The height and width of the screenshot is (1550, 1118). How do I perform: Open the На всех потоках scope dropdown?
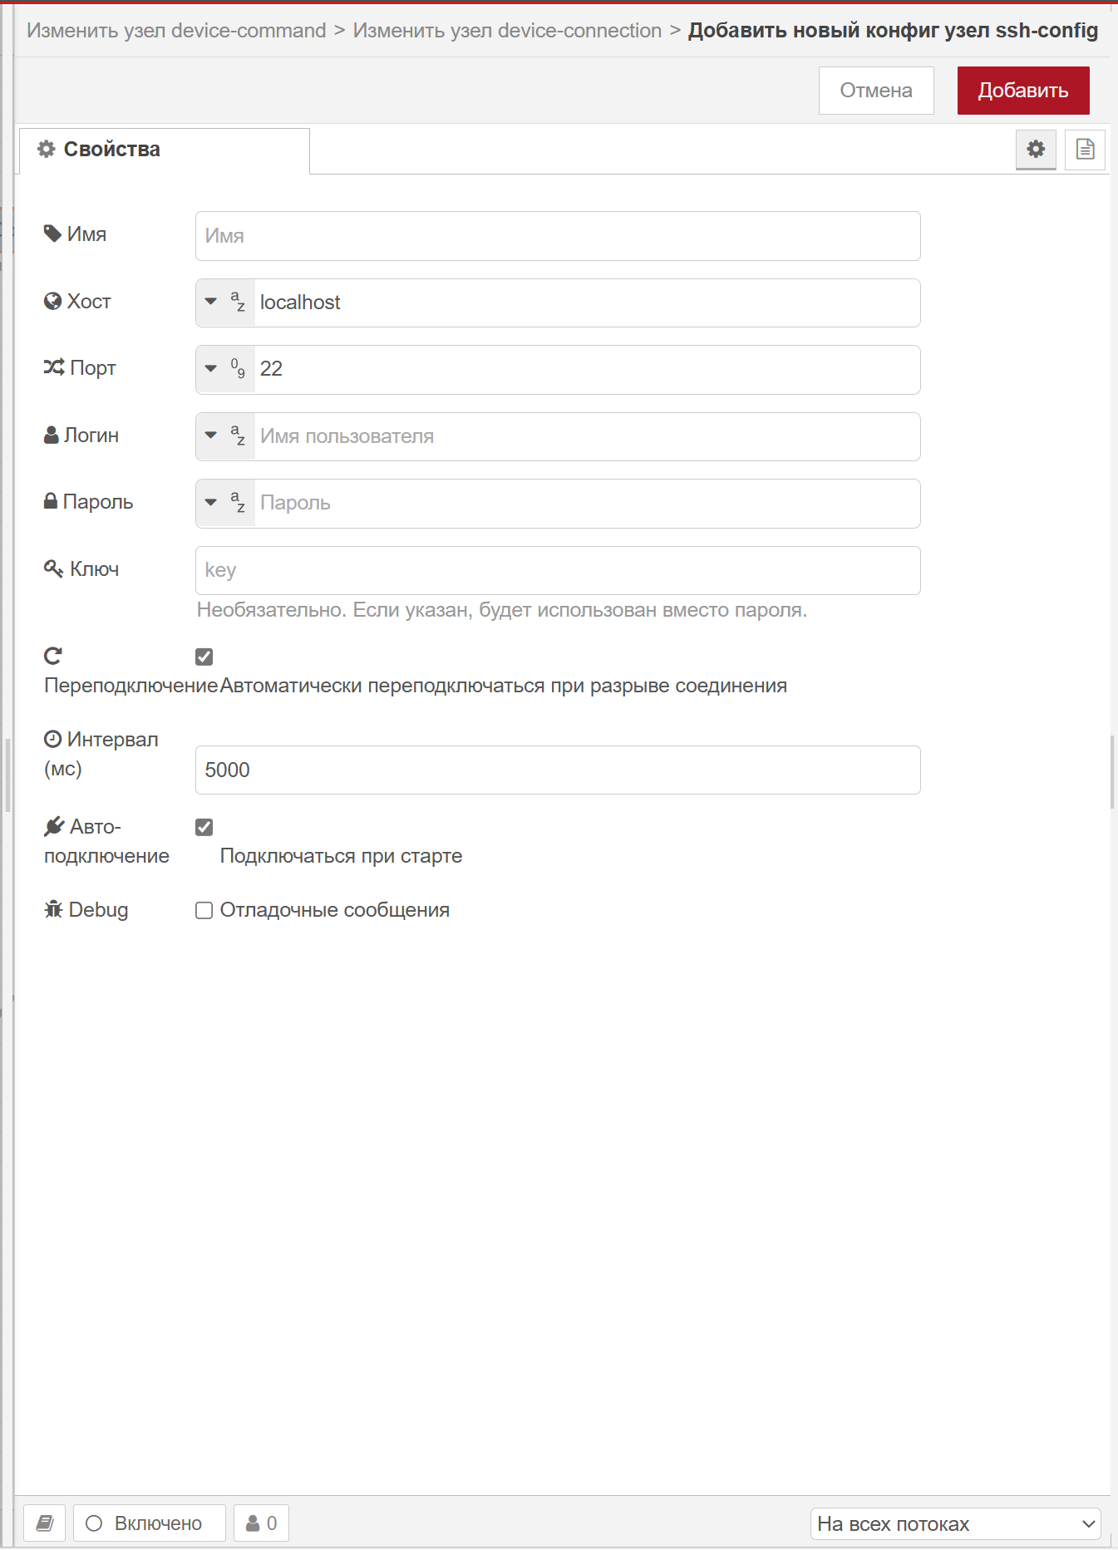click(956, 1523)
